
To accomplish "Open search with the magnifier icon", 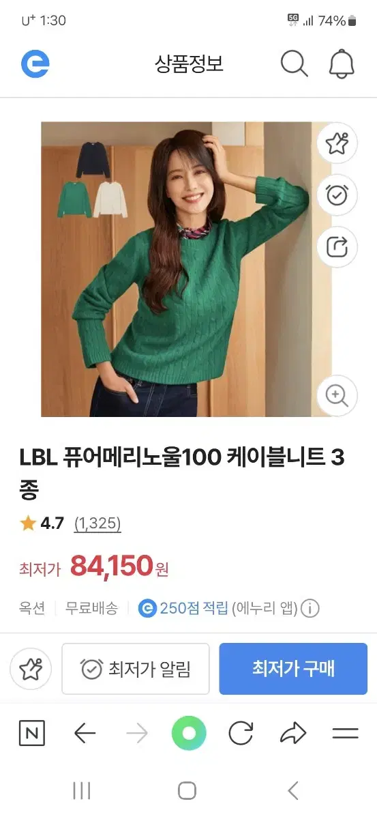I will [294, 64].
